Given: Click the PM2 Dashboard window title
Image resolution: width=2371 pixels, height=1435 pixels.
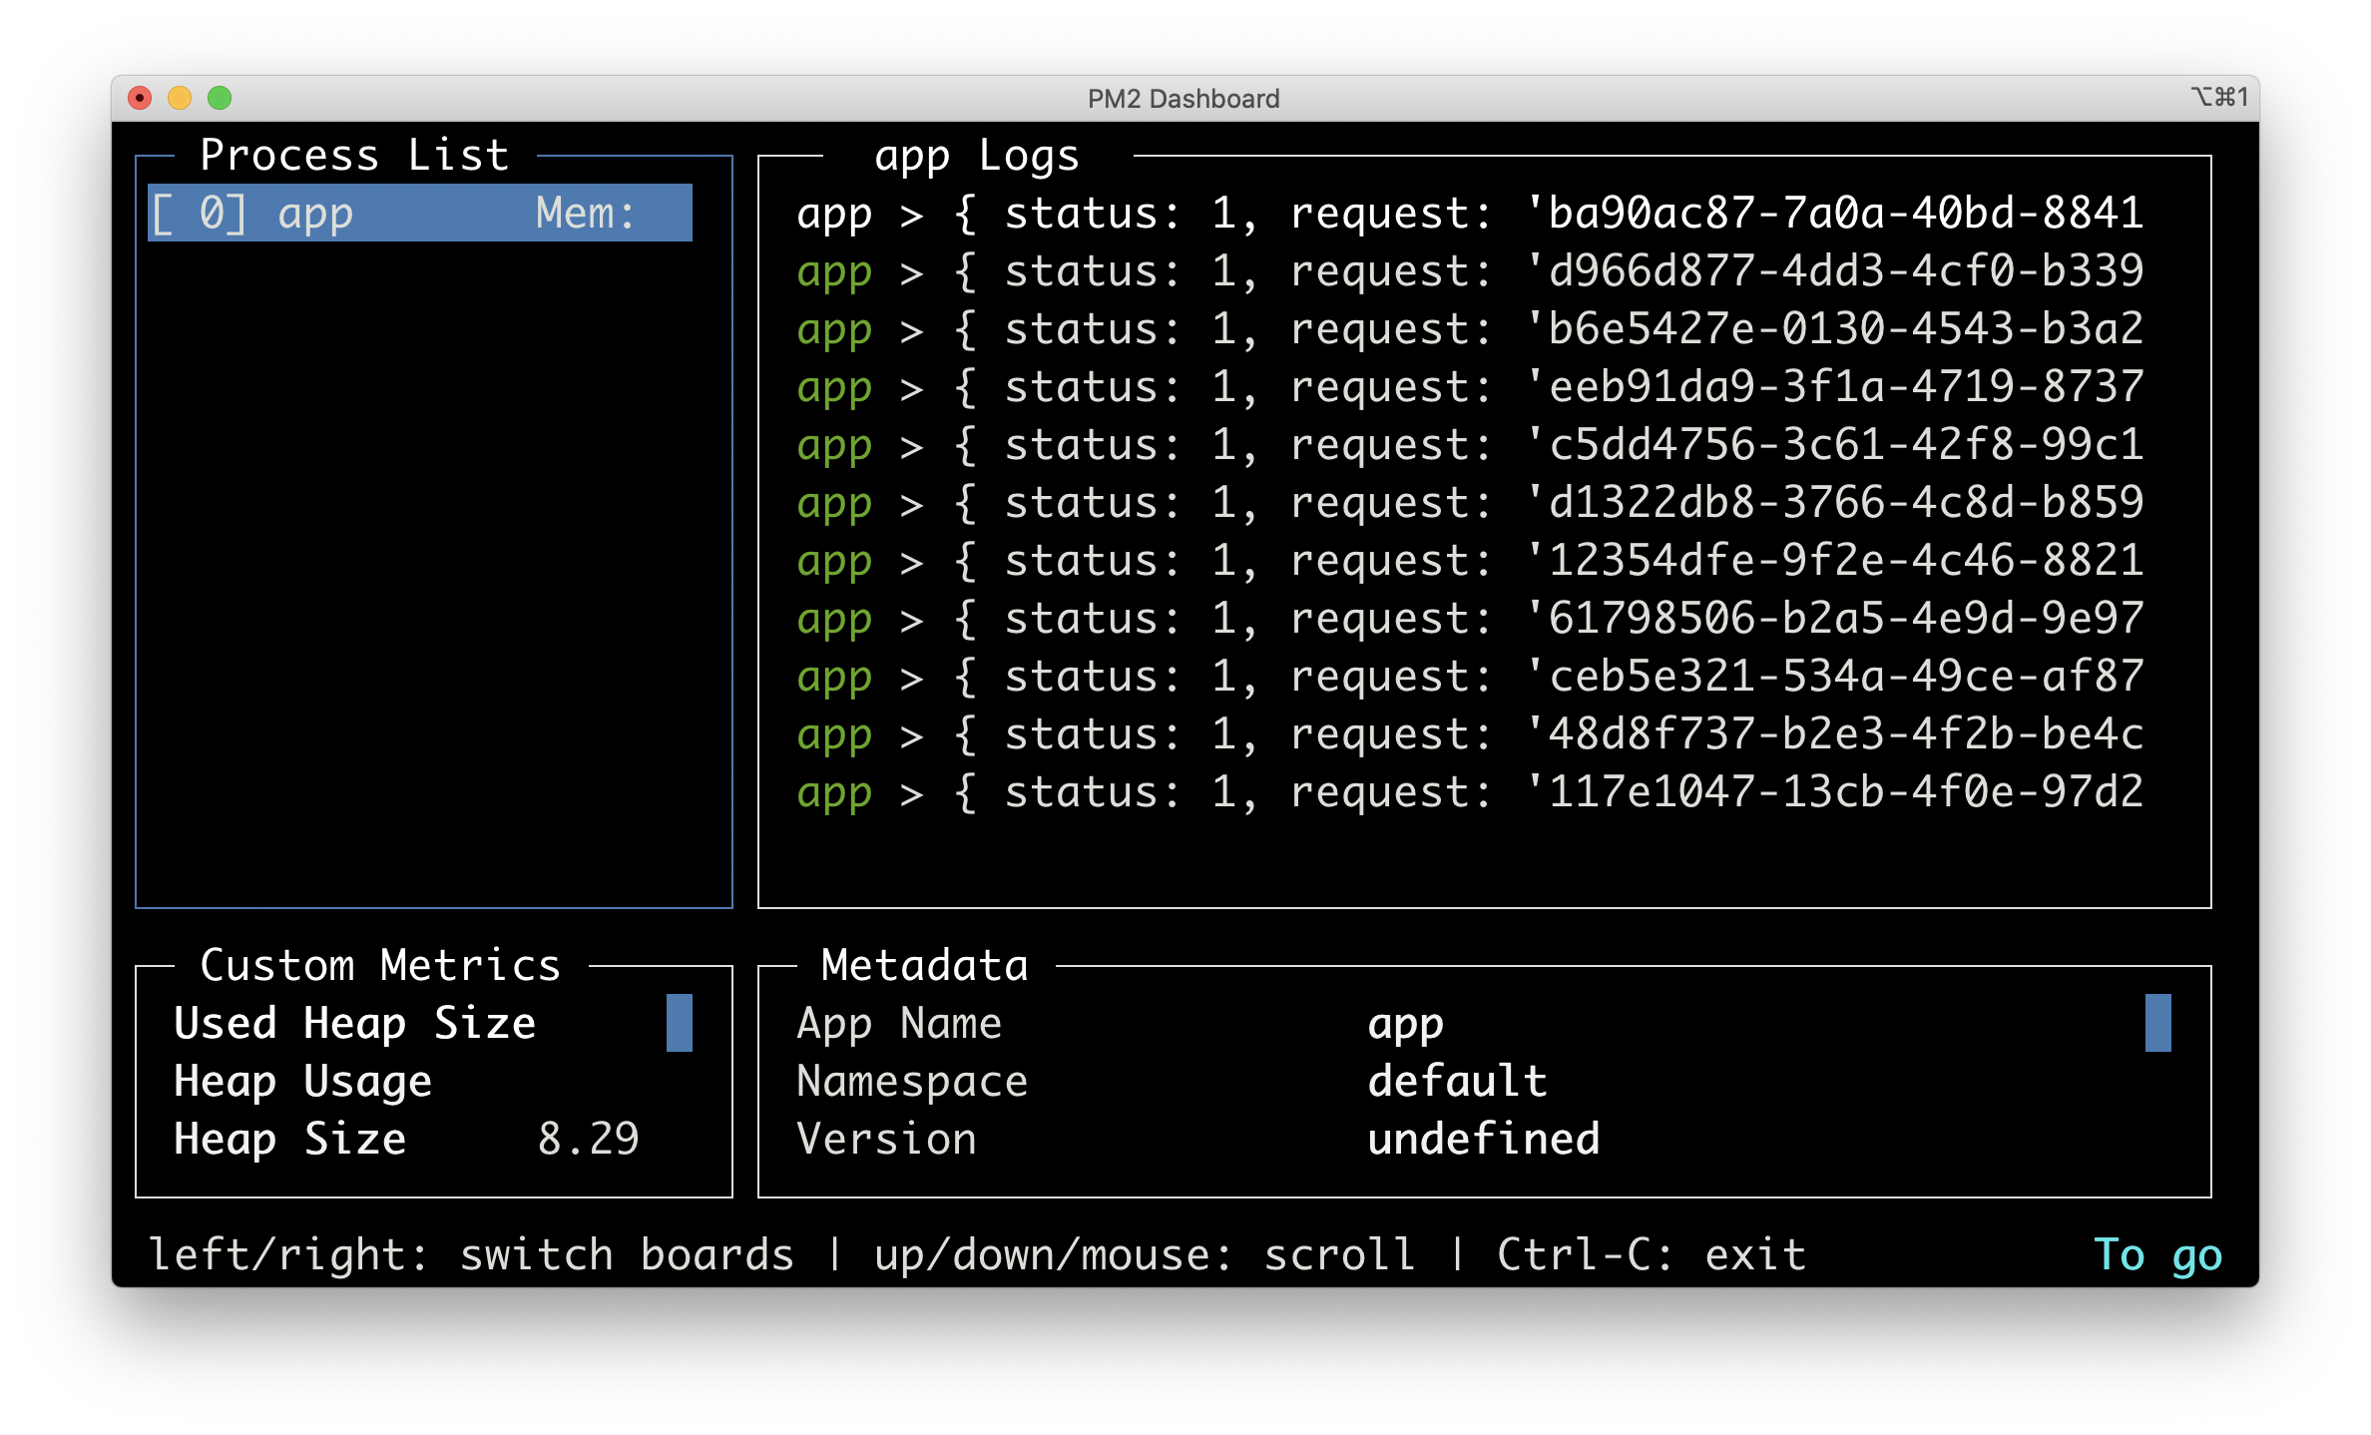Looking at the screenshot, I should coord(1184,98).
